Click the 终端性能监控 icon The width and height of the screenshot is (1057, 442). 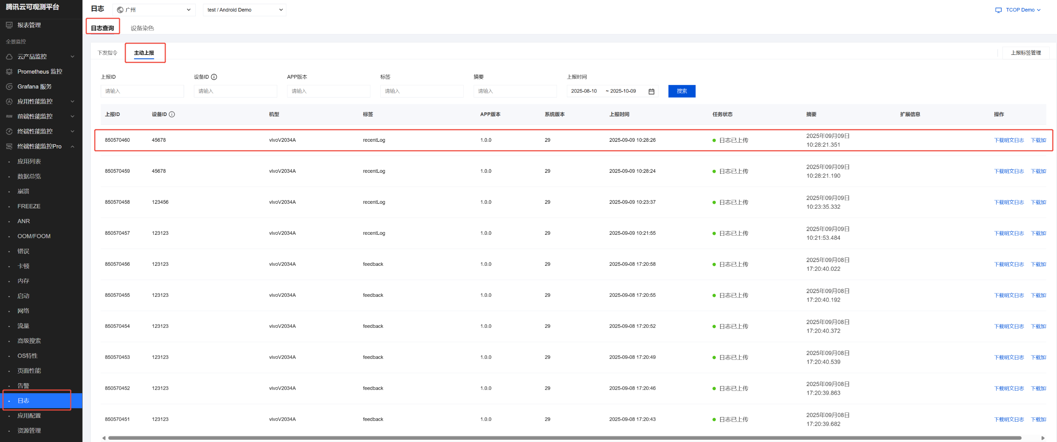[9, 132]
